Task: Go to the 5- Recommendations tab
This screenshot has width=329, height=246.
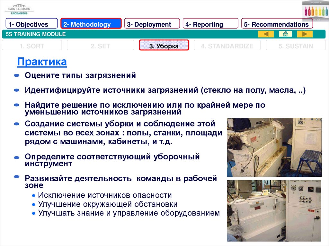Action: click(x=277, y=24)
